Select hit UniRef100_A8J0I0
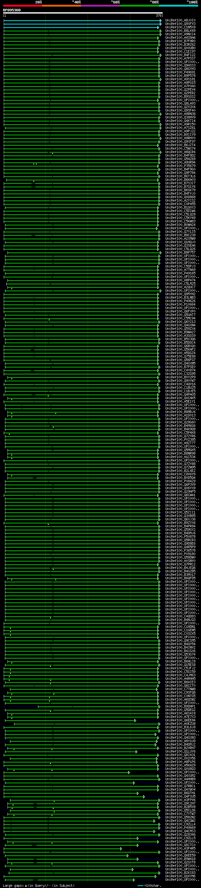 (x=180, y=20)
